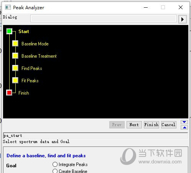Viewport: 191px width, 173px height.
Task: Click the blue up triangle button
Action: click(184, 128)
